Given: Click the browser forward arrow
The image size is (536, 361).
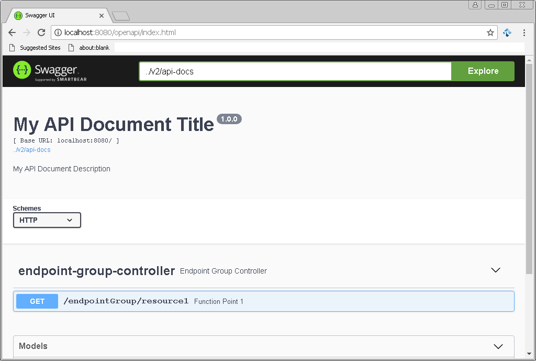Looking at the screenshot, I should click(26, 32).
